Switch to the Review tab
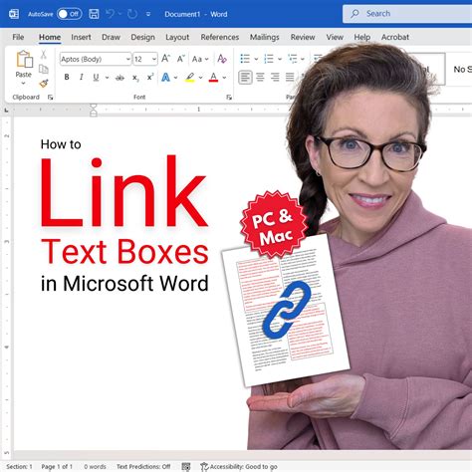This screenshot has height=472, width=472. pyautogui.click(x=303, y=37)
